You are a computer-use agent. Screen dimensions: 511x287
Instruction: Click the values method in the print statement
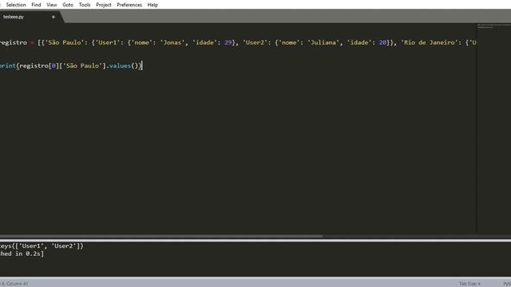120,65
